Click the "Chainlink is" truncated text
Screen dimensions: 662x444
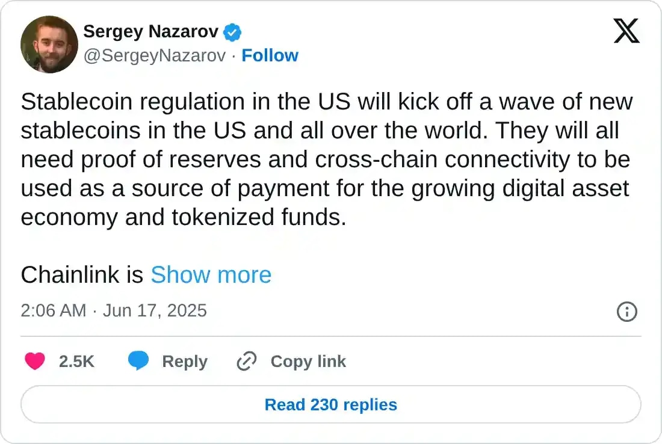coord(81,275)
